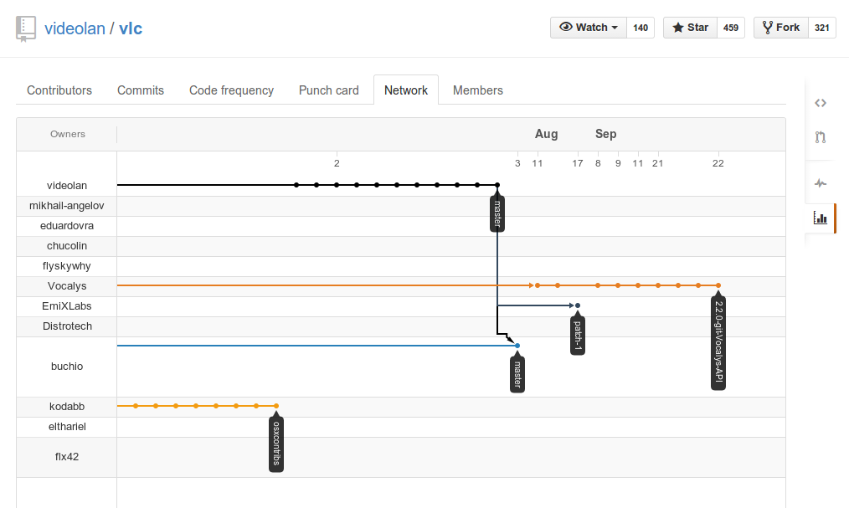Switch to the Commits tab

(141, 90)
